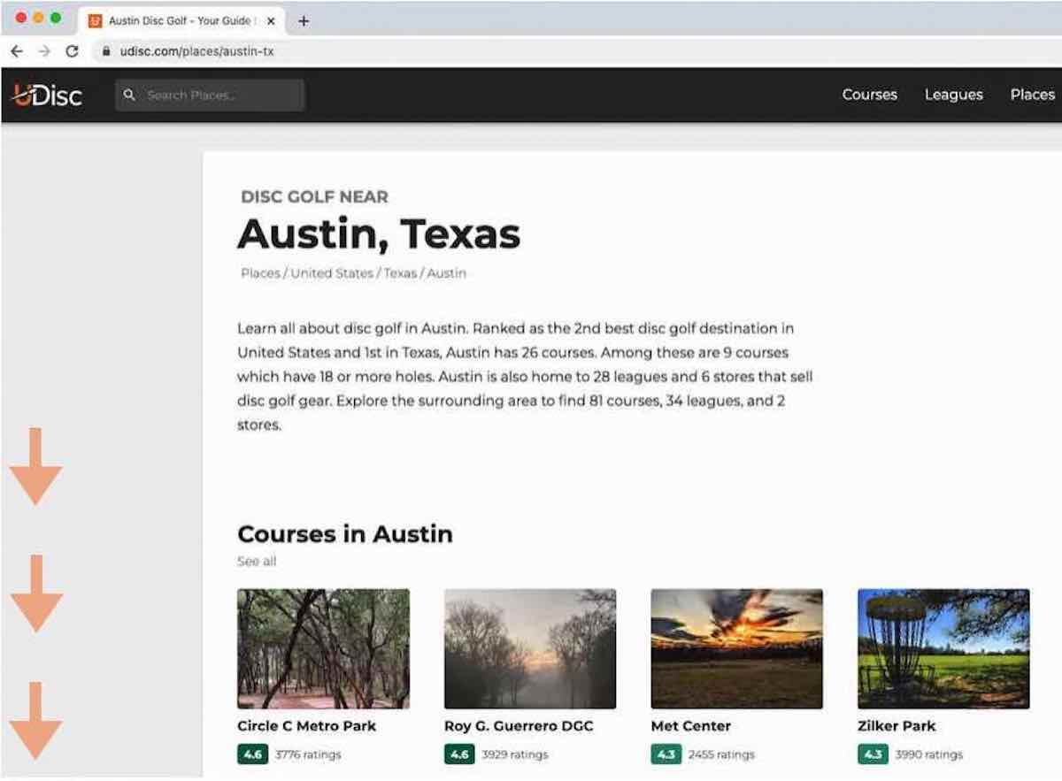Open the Met Center course photo

[x=736, y=648]
